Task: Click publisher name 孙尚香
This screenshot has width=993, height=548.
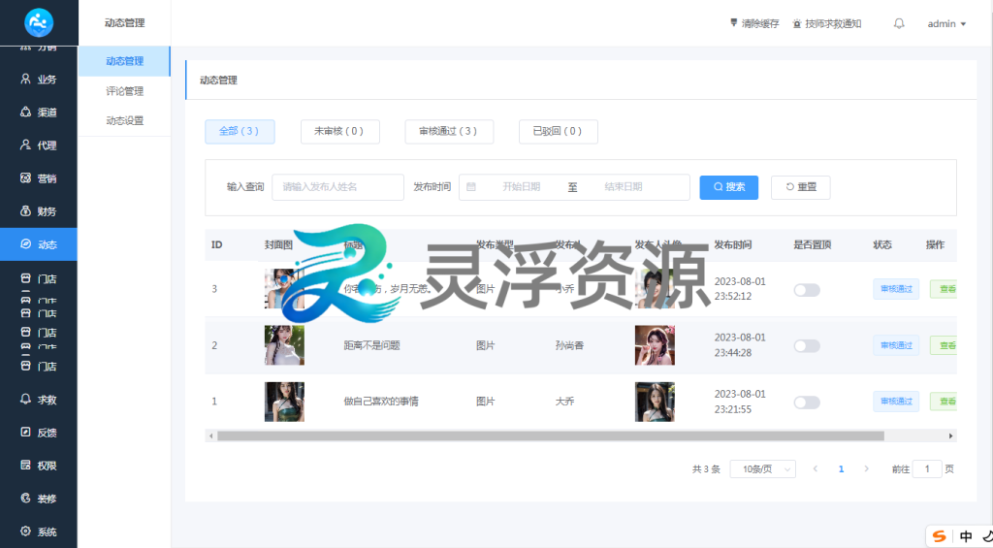Action: [569, 345]
